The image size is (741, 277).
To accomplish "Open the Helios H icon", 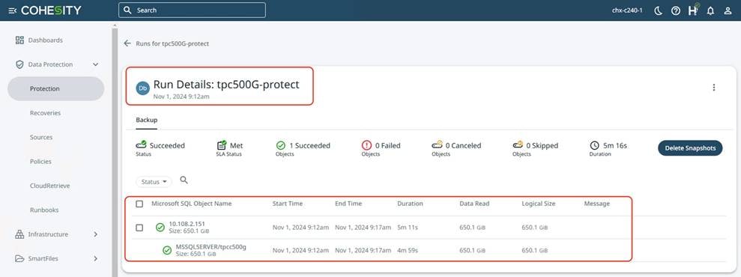I will [x=693, y=10].
